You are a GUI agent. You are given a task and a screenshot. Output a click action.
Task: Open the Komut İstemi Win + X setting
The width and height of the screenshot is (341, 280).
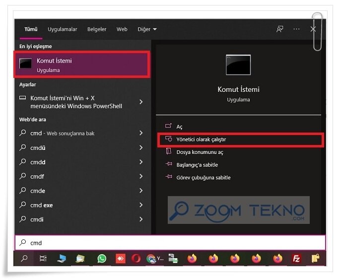click(76, 102)
